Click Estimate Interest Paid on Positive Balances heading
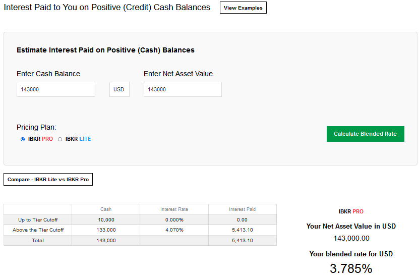The image size is (419, 278). pyautogui.click(x=105, y=50)
